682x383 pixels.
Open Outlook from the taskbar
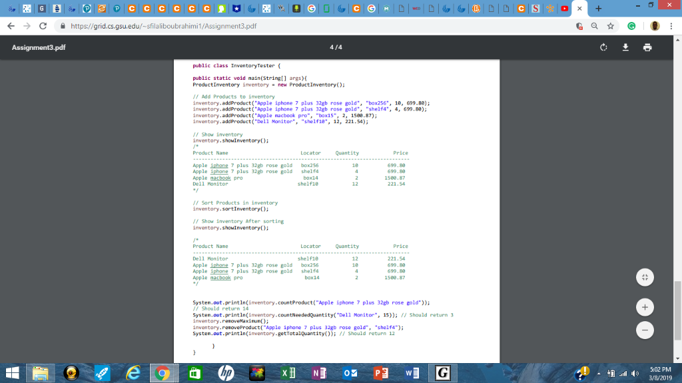click(350, 372)
